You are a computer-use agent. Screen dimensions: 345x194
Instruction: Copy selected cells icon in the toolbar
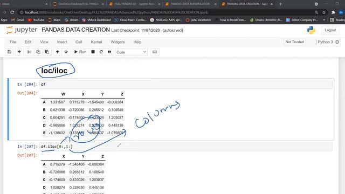tap(38, 52)
